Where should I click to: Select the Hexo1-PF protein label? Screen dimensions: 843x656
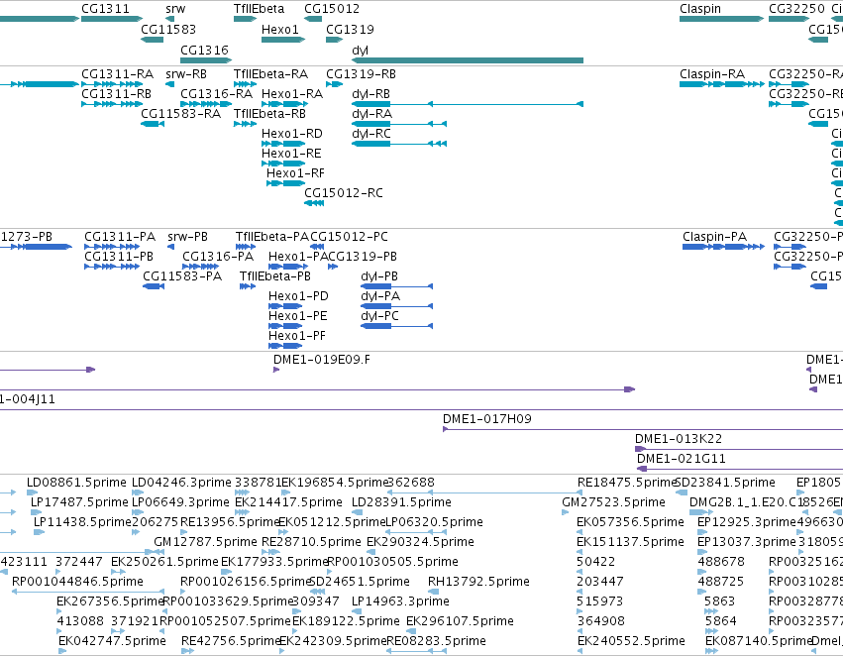pyautogui.click(x=297, y=336)
